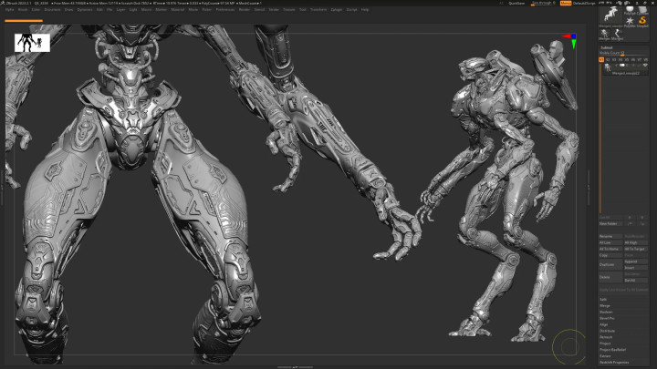Click the reference thumbnail in canvas corner
This screenshot has width=657, height=369.
(31, 42)
